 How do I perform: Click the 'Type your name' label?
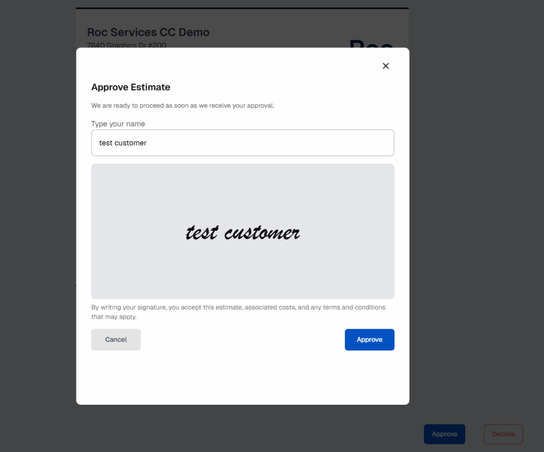(118, 123)
